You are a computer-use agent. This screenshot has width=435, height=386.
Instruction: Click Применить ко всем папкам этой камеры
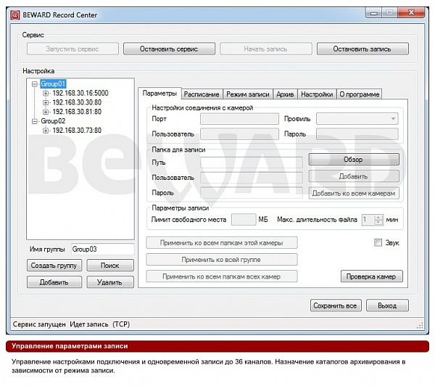[222, 243]
